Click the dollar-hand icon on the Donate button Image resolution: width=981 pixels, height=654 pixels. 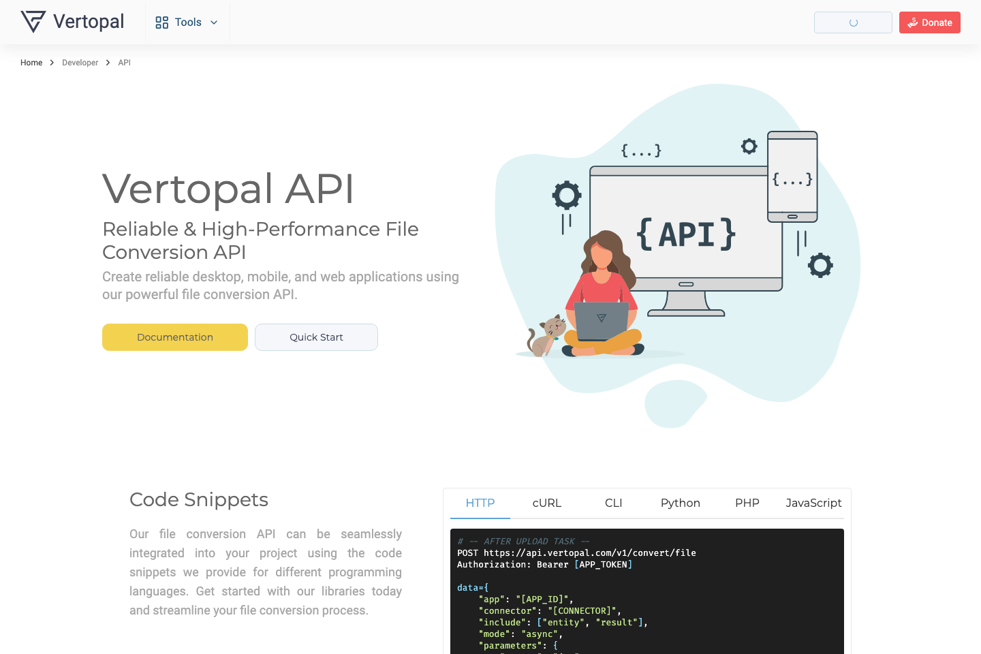point(913,22)
